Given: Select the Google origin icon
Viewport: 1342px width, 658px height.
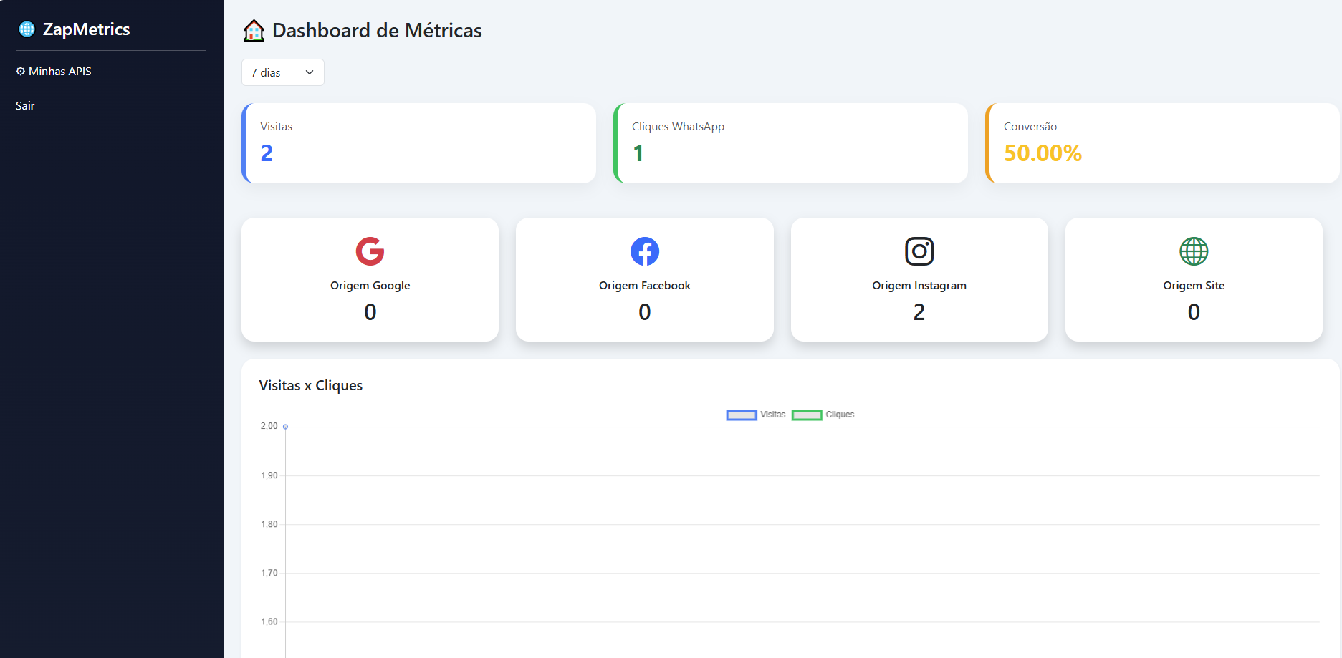Looking at the screenshot, I should click(x=370, y=251).
